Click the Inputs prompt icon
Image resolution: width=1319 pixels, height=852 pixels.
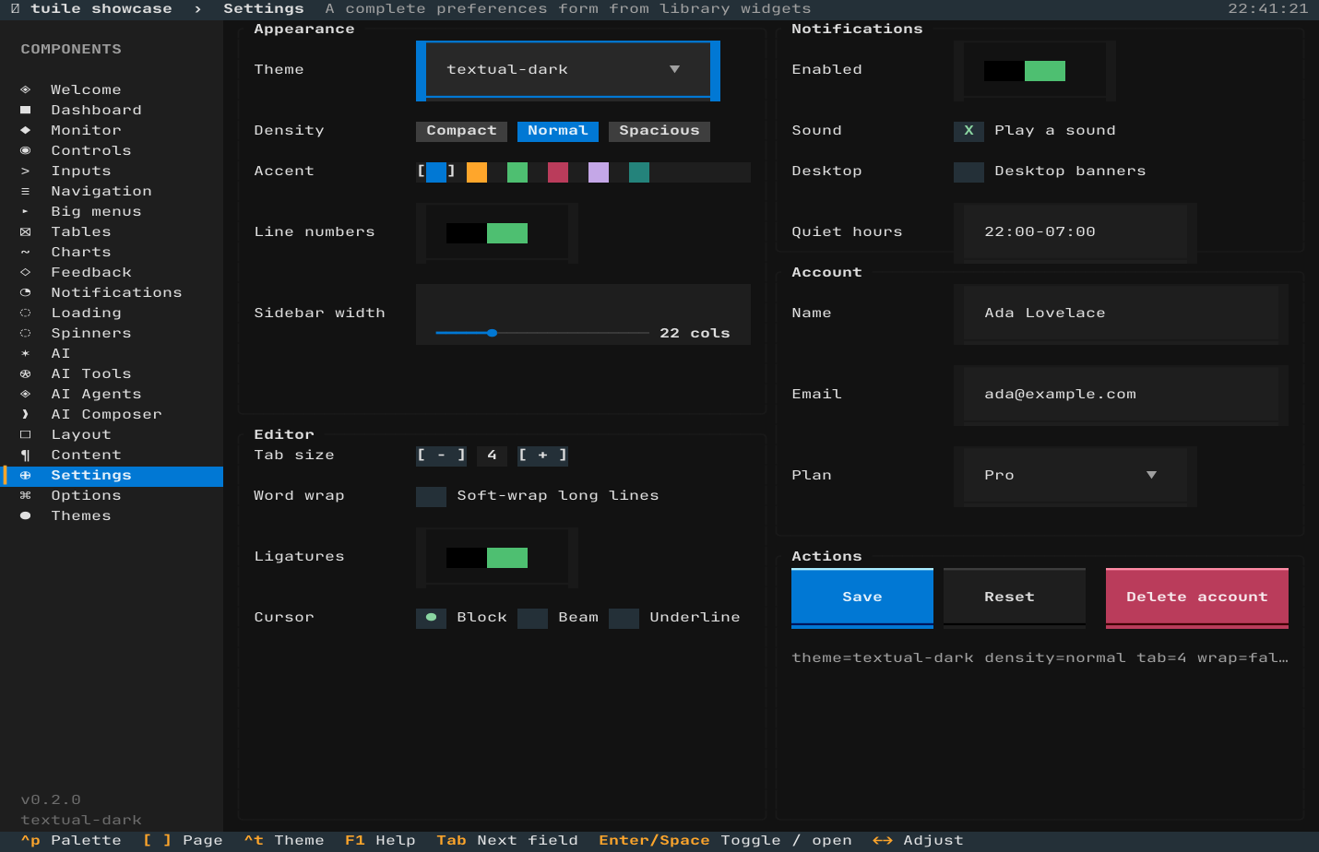pyautogui.click(x=26, y=171)
